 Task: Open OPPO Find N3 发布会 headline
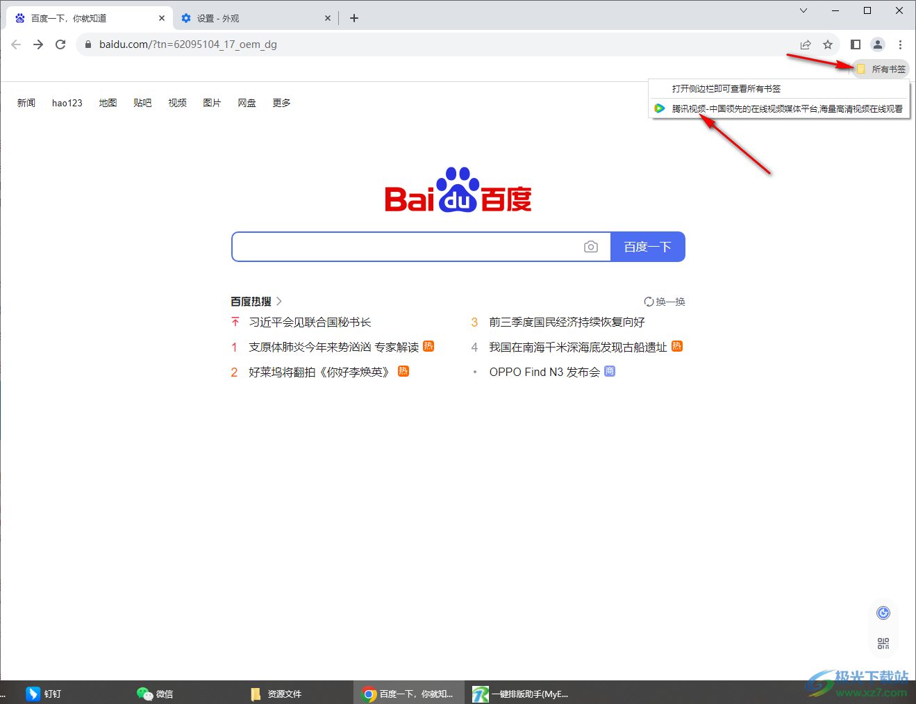[545, 372]
